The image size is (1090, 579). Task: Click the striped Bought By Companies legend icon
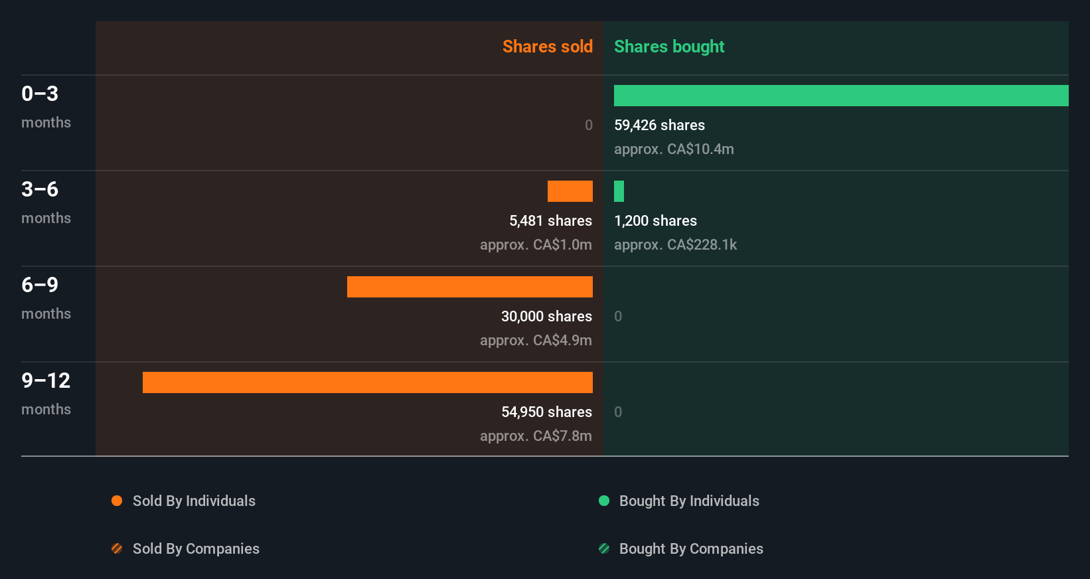(604, 548)
